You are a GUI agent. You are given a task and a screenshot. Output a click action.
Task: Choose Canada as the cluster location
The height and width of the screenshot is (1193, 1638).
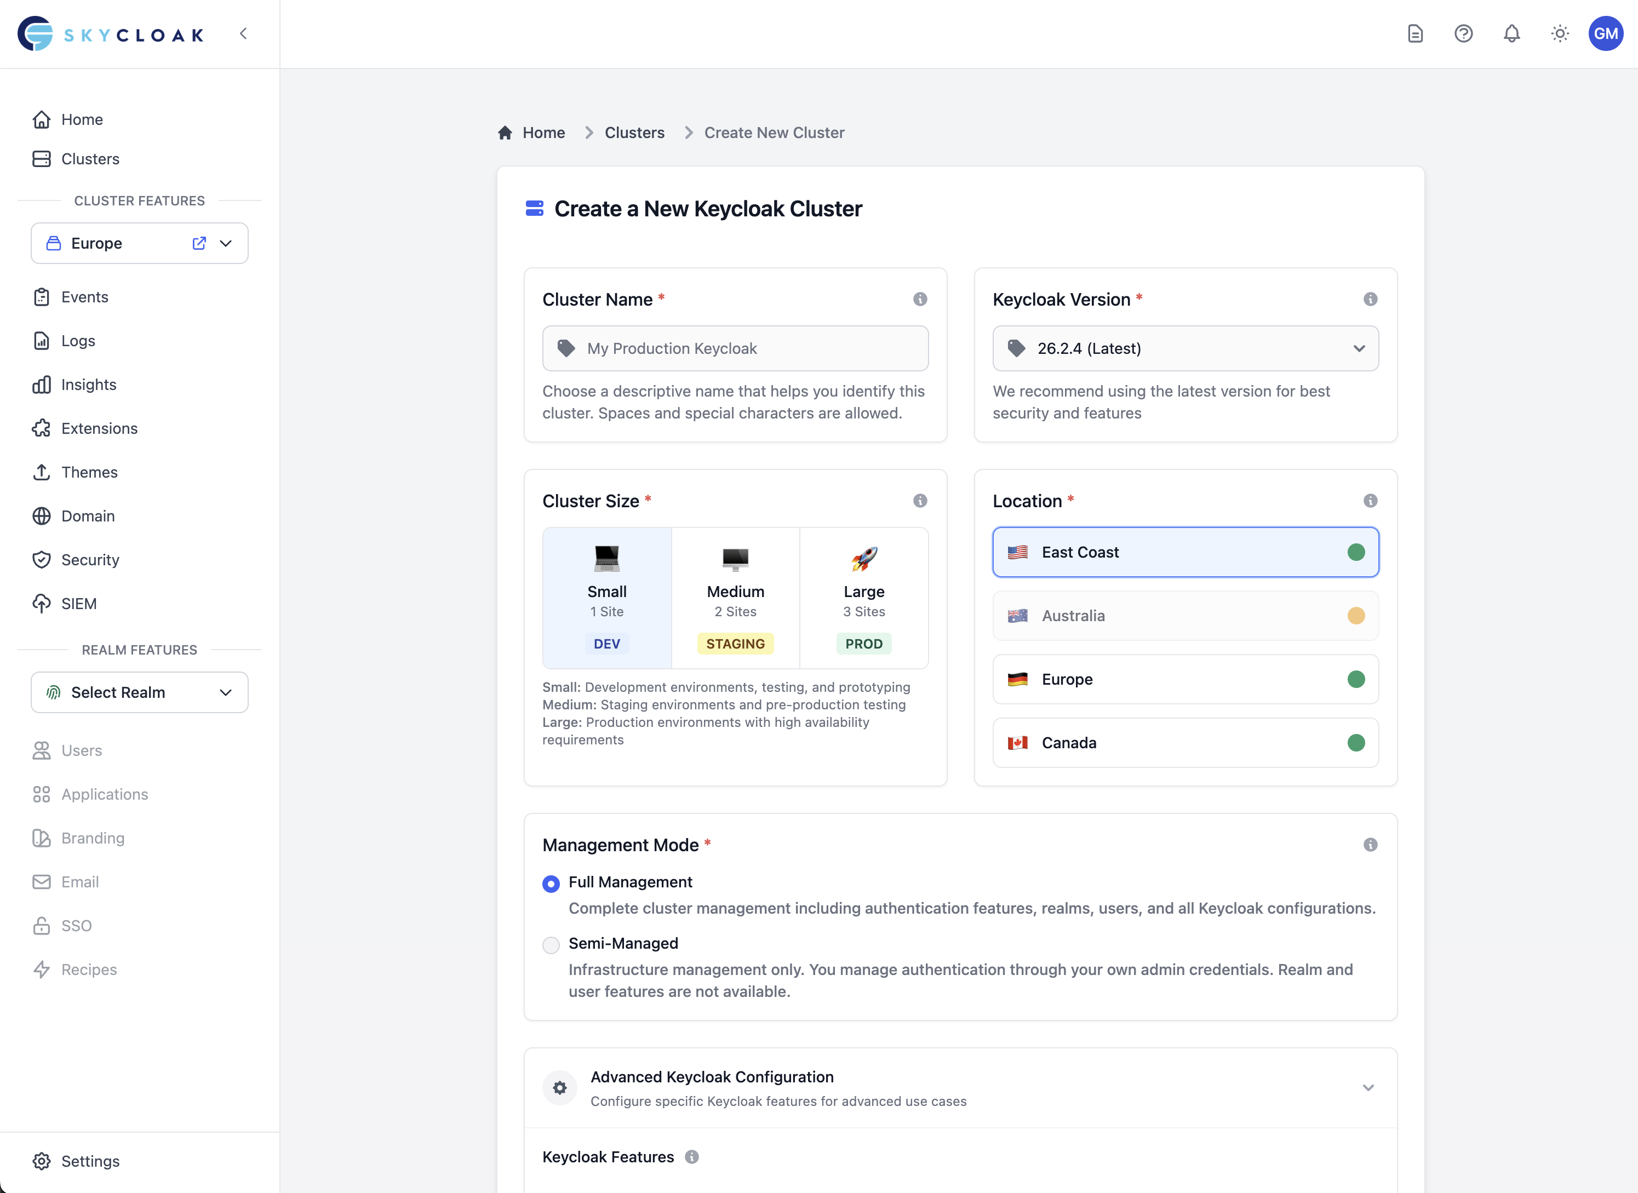point(1184,742)
